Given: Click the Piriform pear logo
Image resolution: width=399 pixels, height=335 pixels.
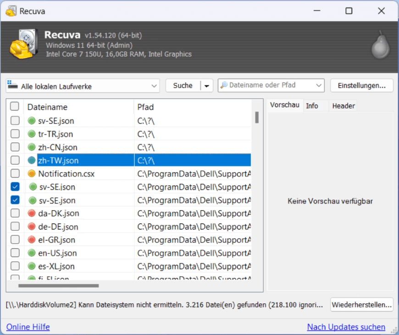Looking at the screenshot, I should [x=380, y=45].
